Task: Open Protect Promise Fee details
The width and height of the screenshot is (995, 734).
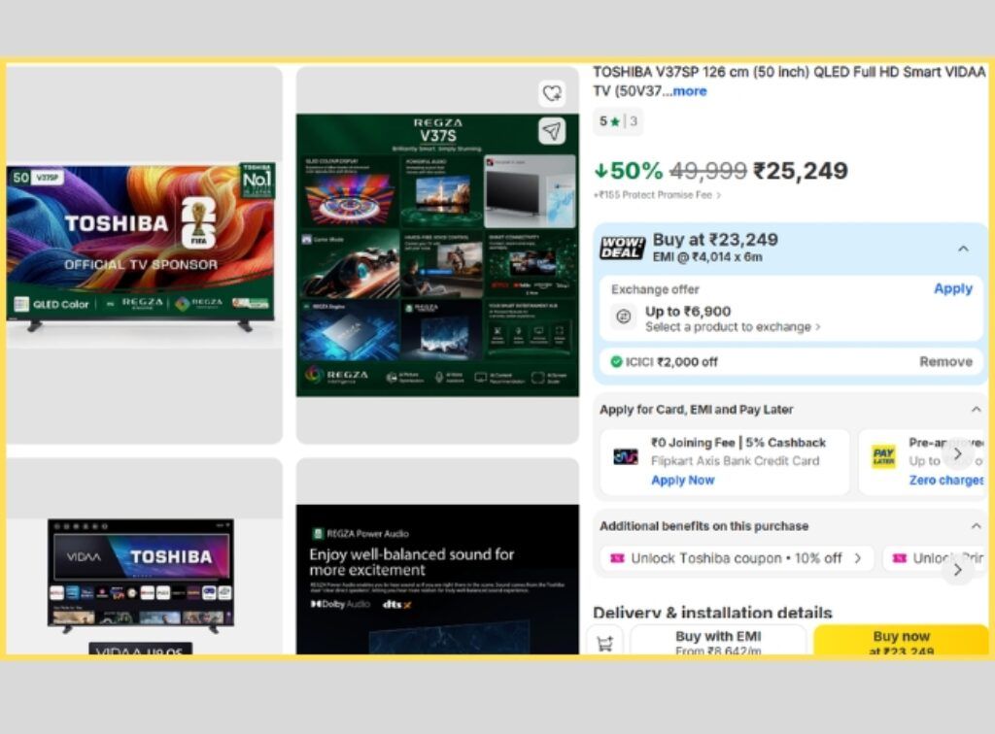Action: click(658, 194)
